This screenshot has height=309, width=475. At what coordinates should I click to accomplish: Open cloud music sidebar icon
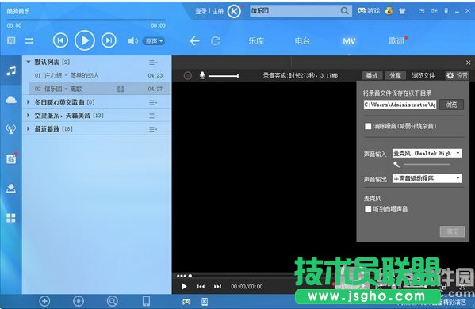(x=11, y=99)
